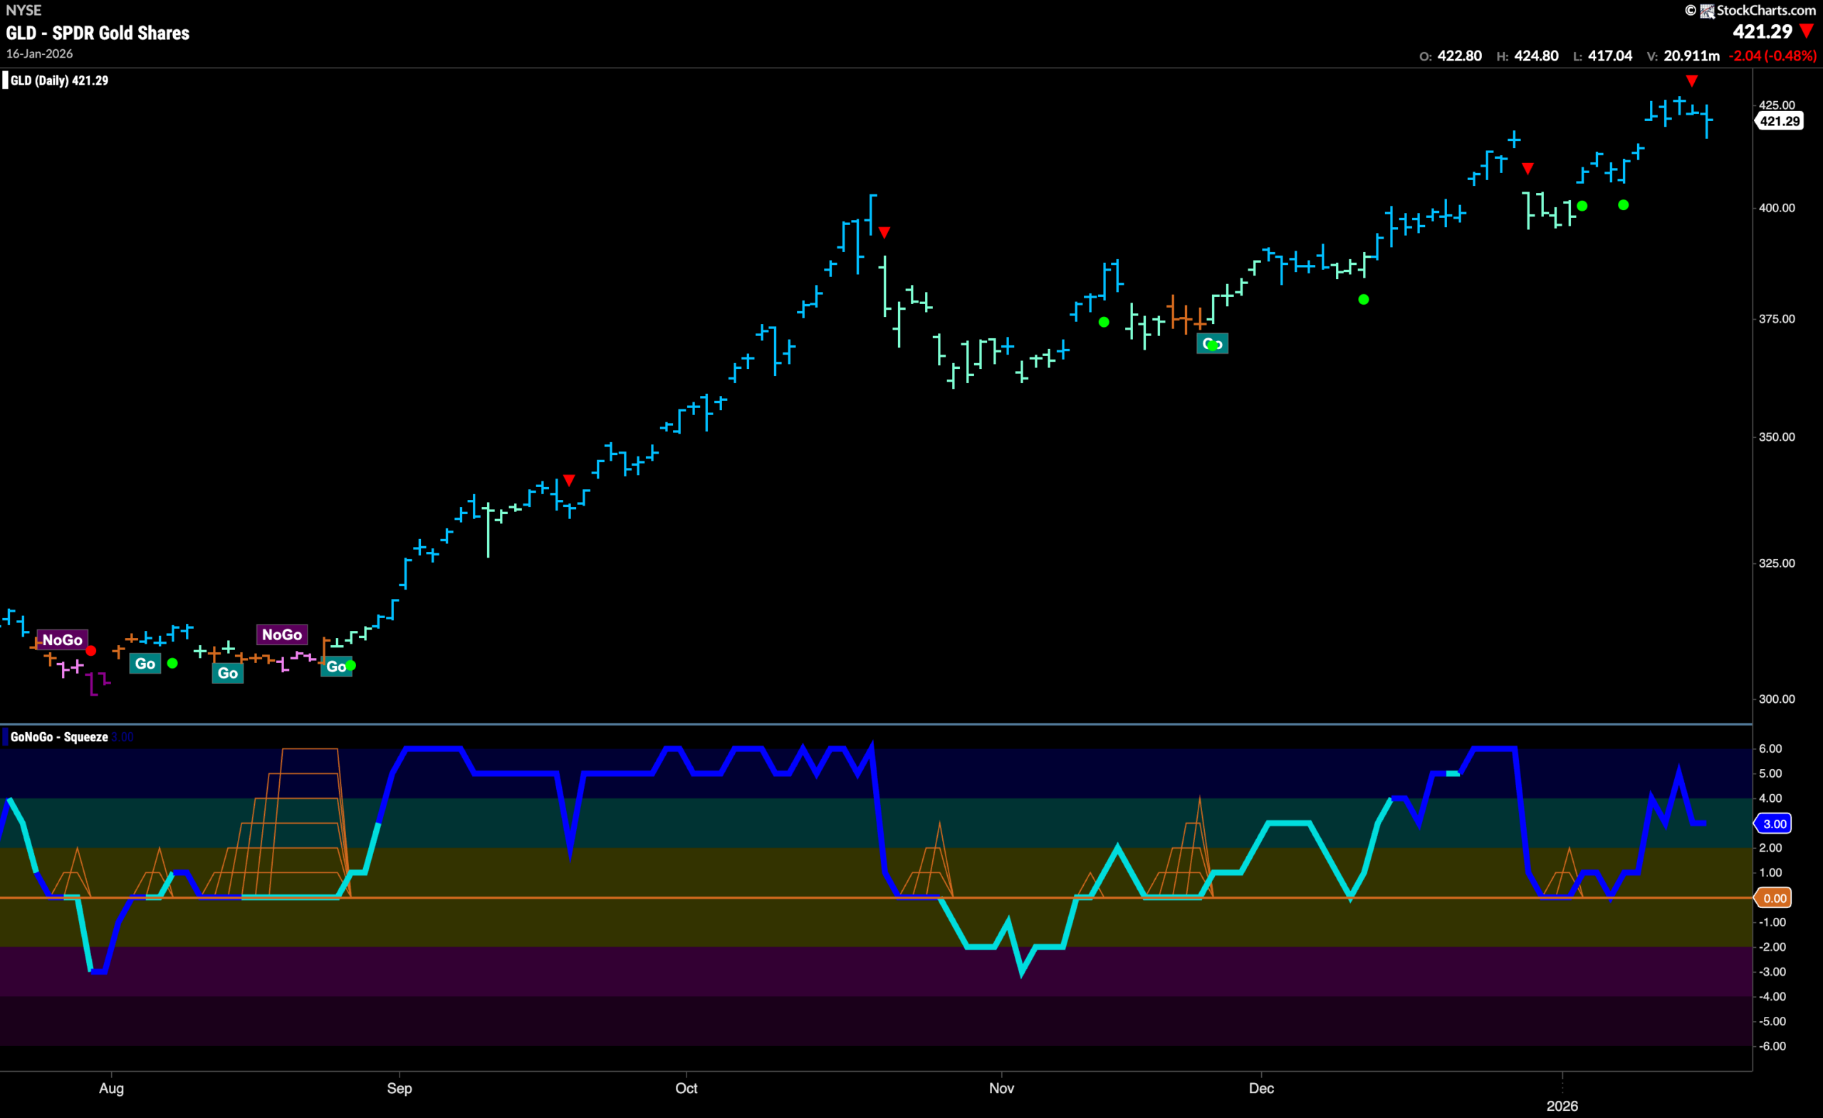Click the red triangle marker in mid September
This screenshot has width=1823, height=1118.
pyautogui.click(x=569, y=480)
